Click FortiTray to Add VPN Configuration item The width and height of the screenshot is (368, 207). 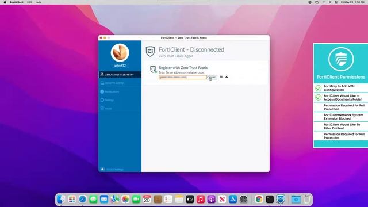[x=341, y=88]
